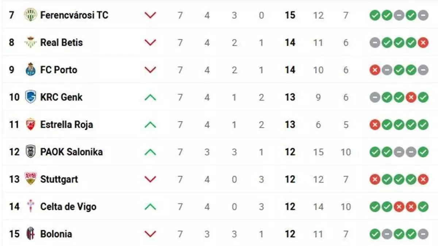Click the Stuttgart club badge
This screenshot has width=438, height=246.
(x=31, y=179)
